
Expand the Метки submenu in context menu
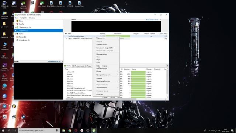click(106, 71)
